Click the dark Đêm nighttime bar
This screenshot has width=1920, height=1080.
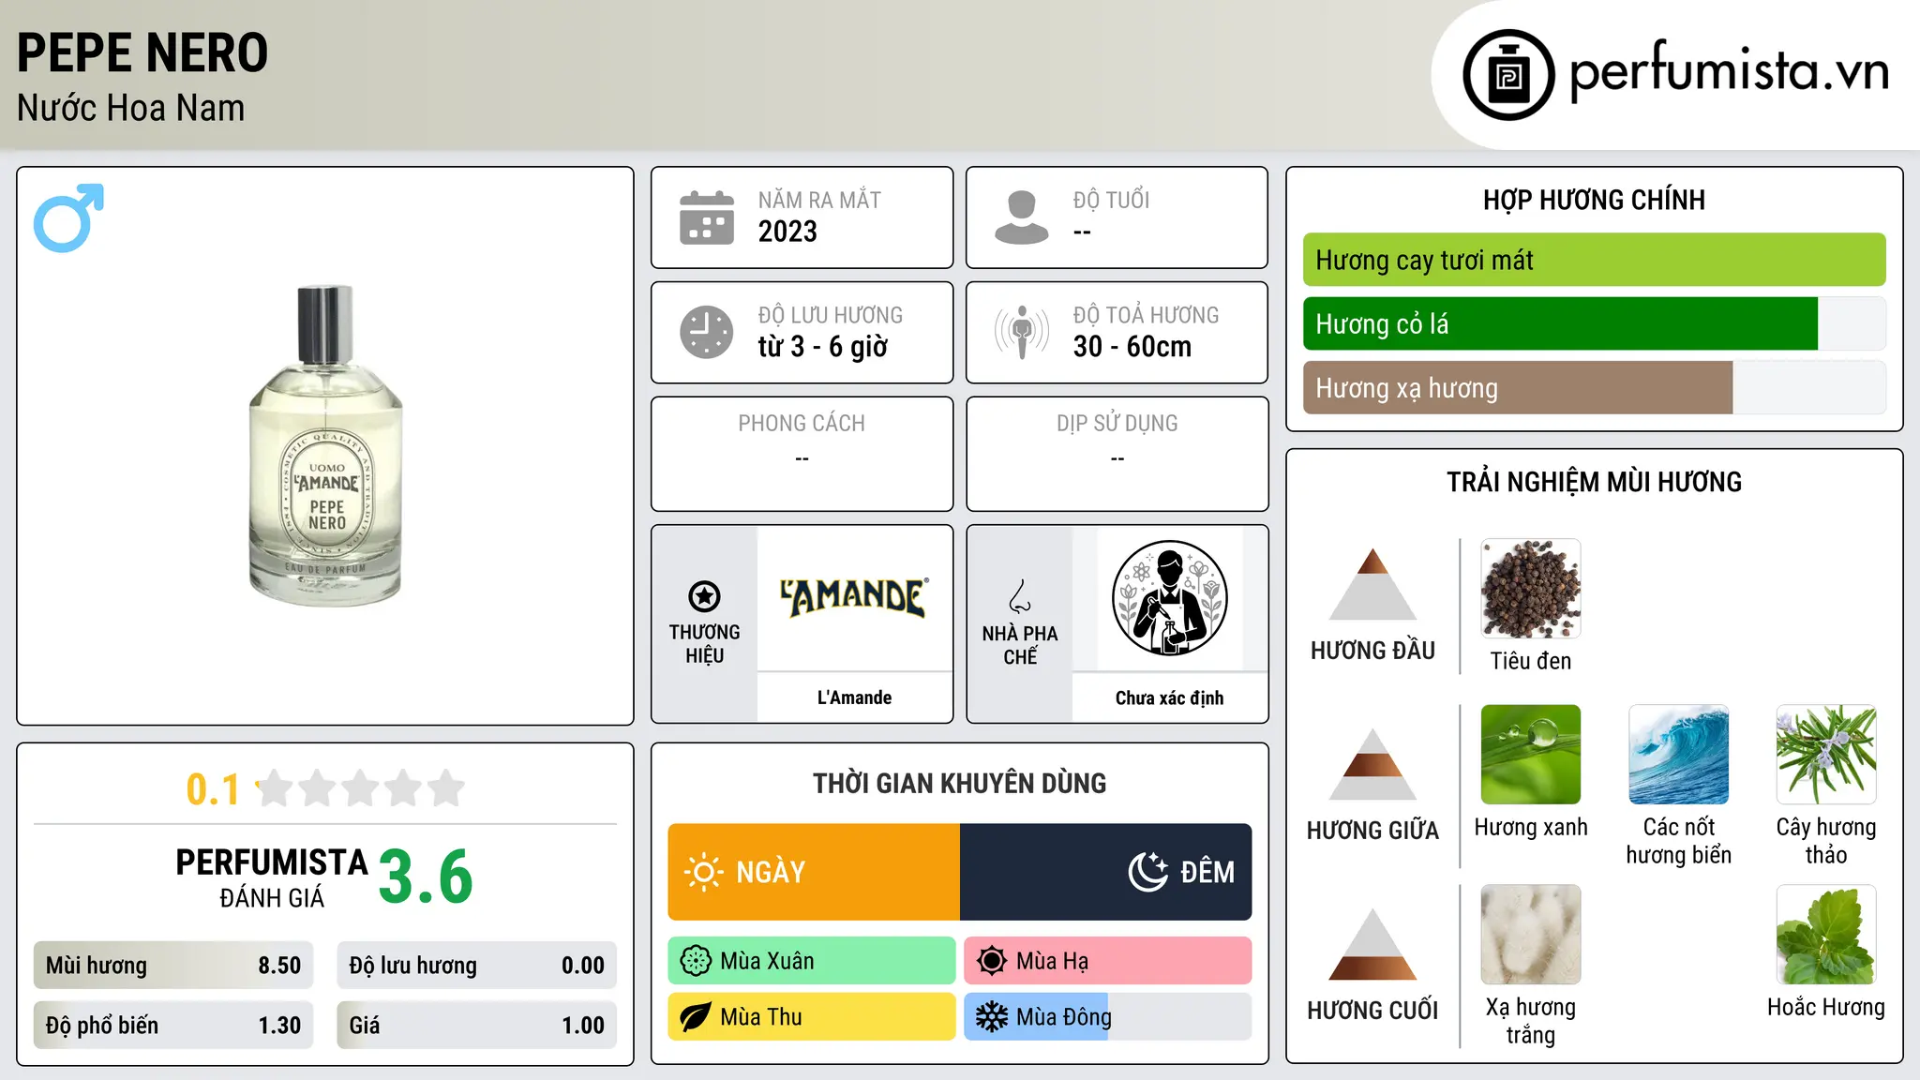1106,872
